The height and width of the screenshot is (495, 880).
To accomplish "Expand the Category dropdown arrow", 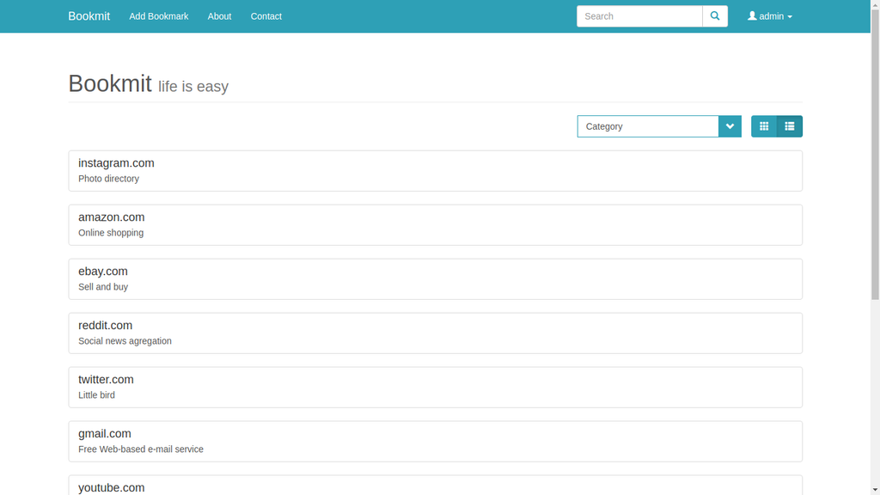I will coord(730,126).
